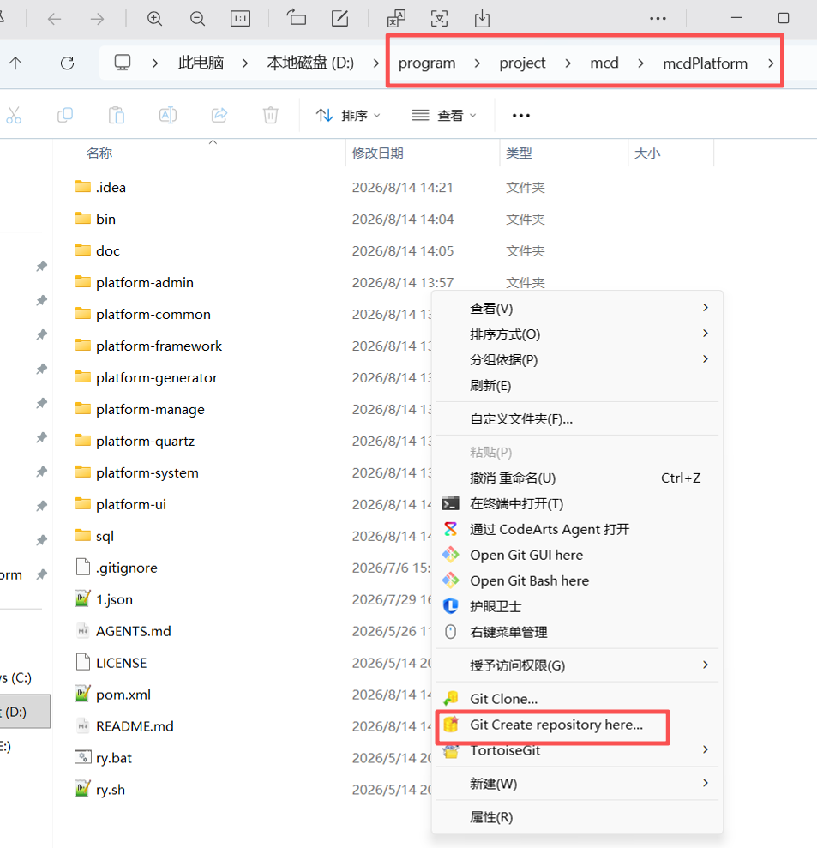
Task: Click the edit image pencil icon
Action: coord(339,18)
